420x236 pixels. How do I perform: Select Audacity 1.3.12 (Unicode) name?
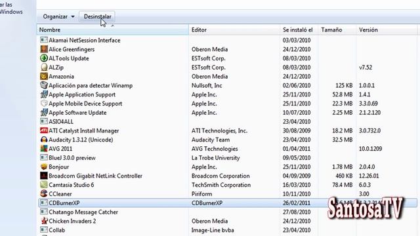click(x=81, y=140)
